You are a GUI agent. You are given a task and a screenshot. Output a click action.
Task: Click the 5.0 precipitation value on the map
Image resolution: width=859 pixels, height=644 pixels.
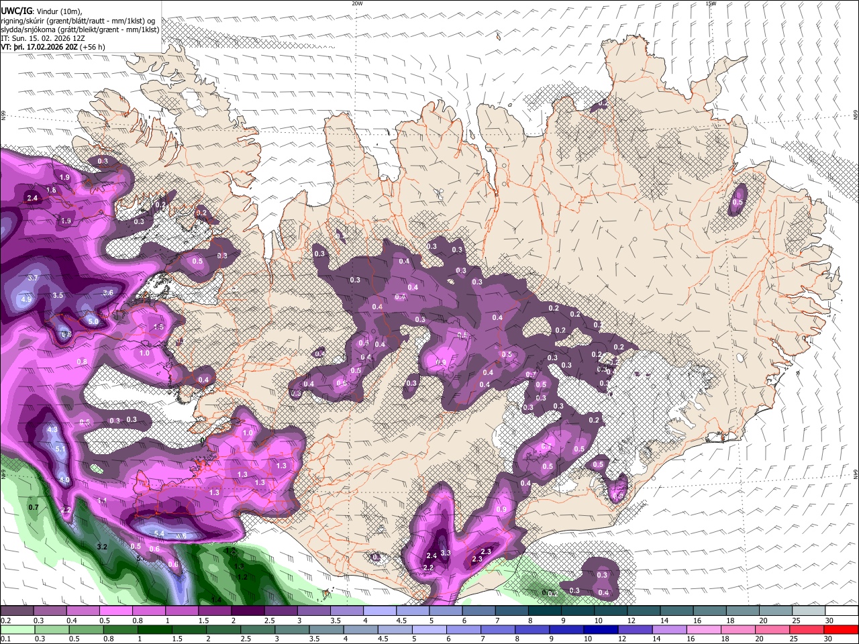[x=93, y=321]
